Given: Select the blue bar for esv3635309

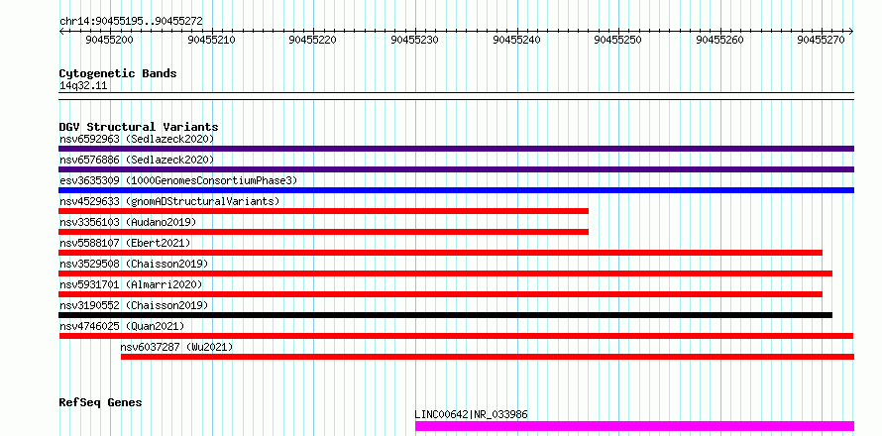Looking at the screenshot, I should (457, 190).
